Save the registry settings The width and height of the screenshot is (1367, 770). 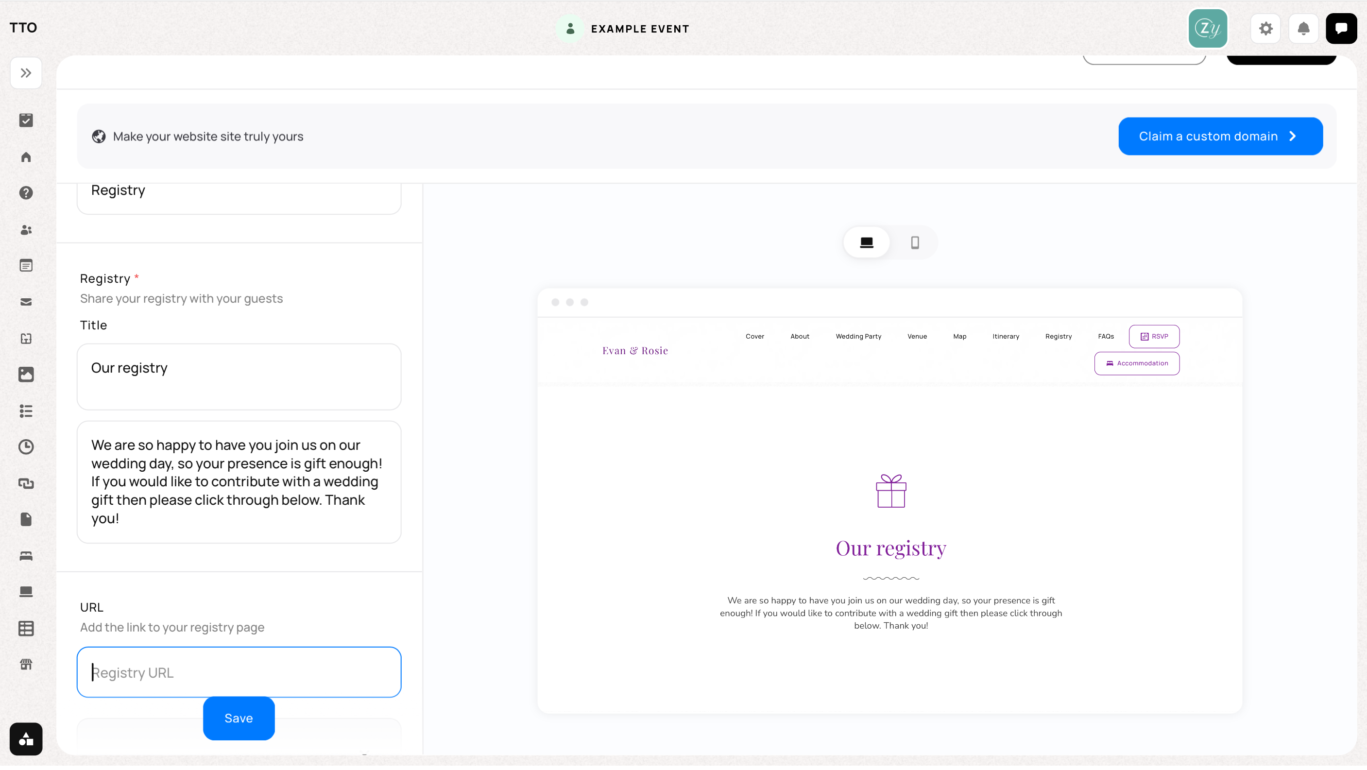239,719
